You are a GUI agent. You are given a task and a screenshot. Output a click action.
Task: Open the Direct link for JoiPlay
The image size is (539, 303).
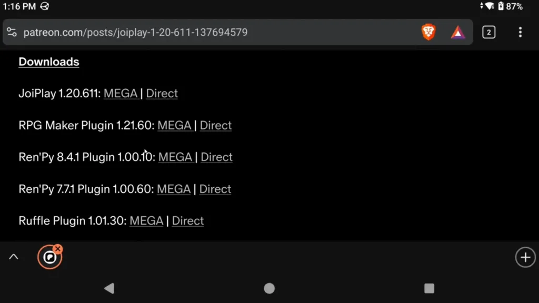pos(162,93)
